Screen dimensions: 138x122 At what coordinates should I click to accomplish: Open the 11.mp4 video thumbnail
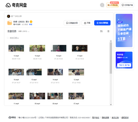16,96
